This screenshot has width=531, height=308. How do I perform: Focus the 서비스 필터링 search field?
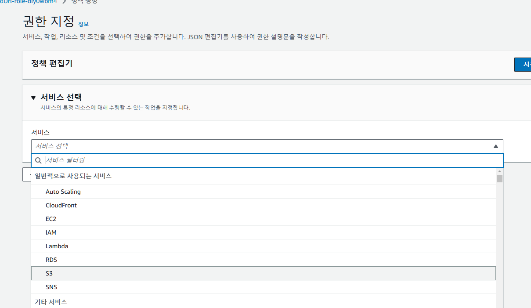point(267,160)
